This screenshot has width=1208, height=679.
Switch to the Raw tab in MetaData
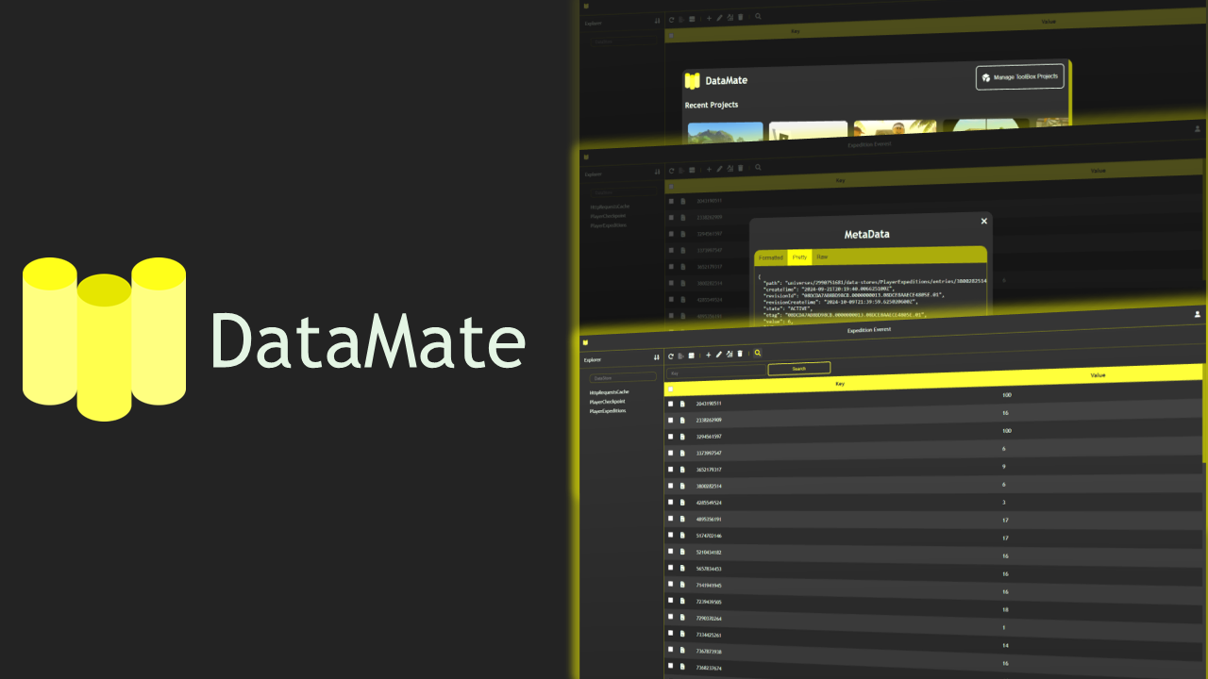(x=821, y=257)
